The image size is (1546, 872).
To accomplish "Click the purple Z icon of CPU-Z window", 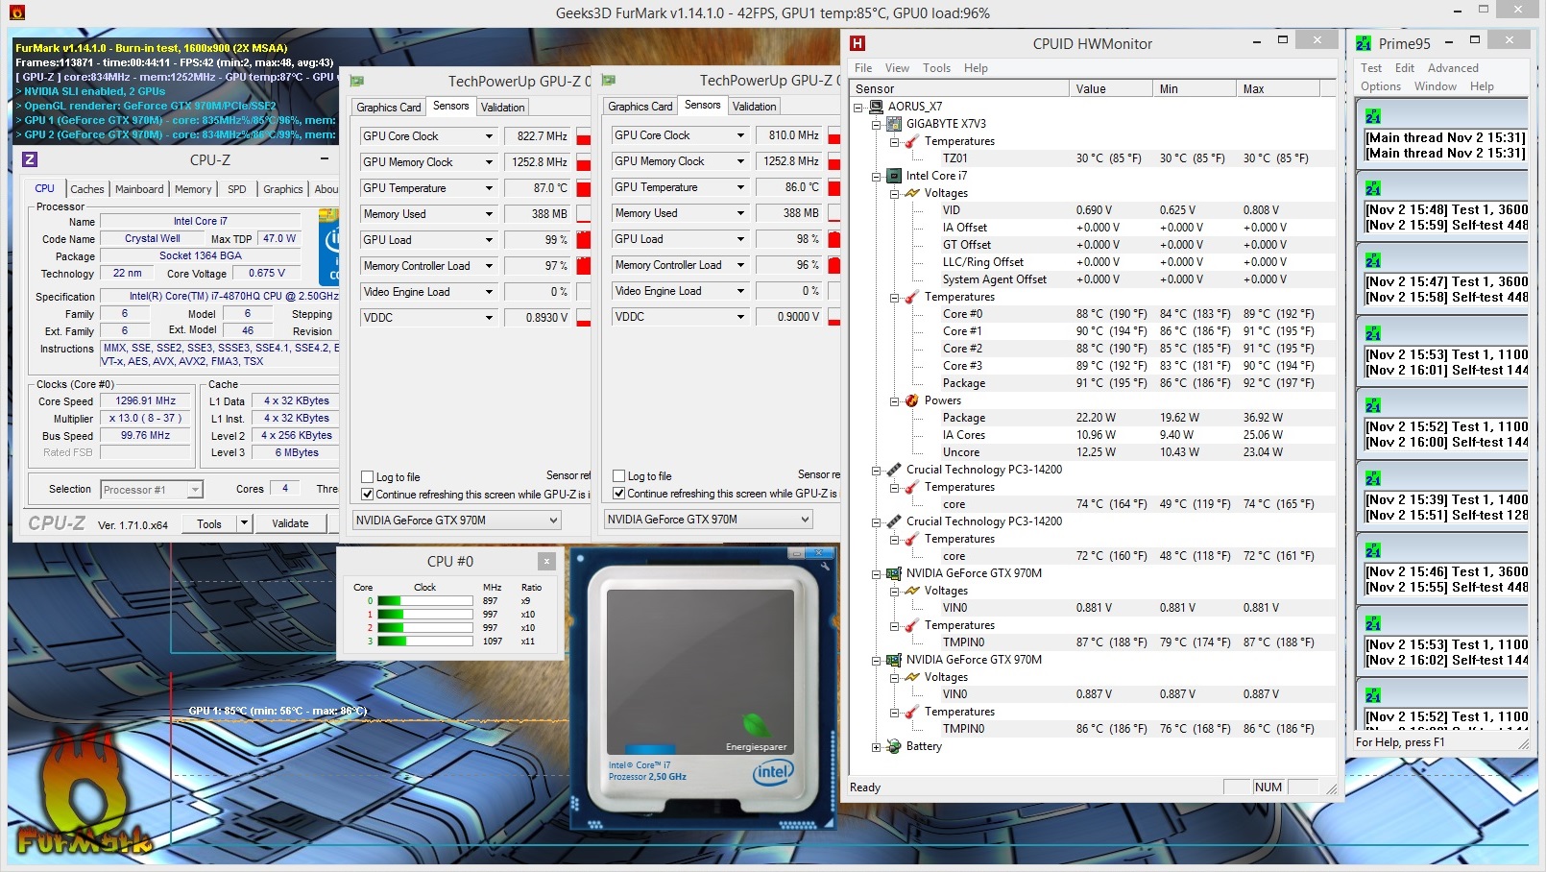I will (x=30, y=159).
